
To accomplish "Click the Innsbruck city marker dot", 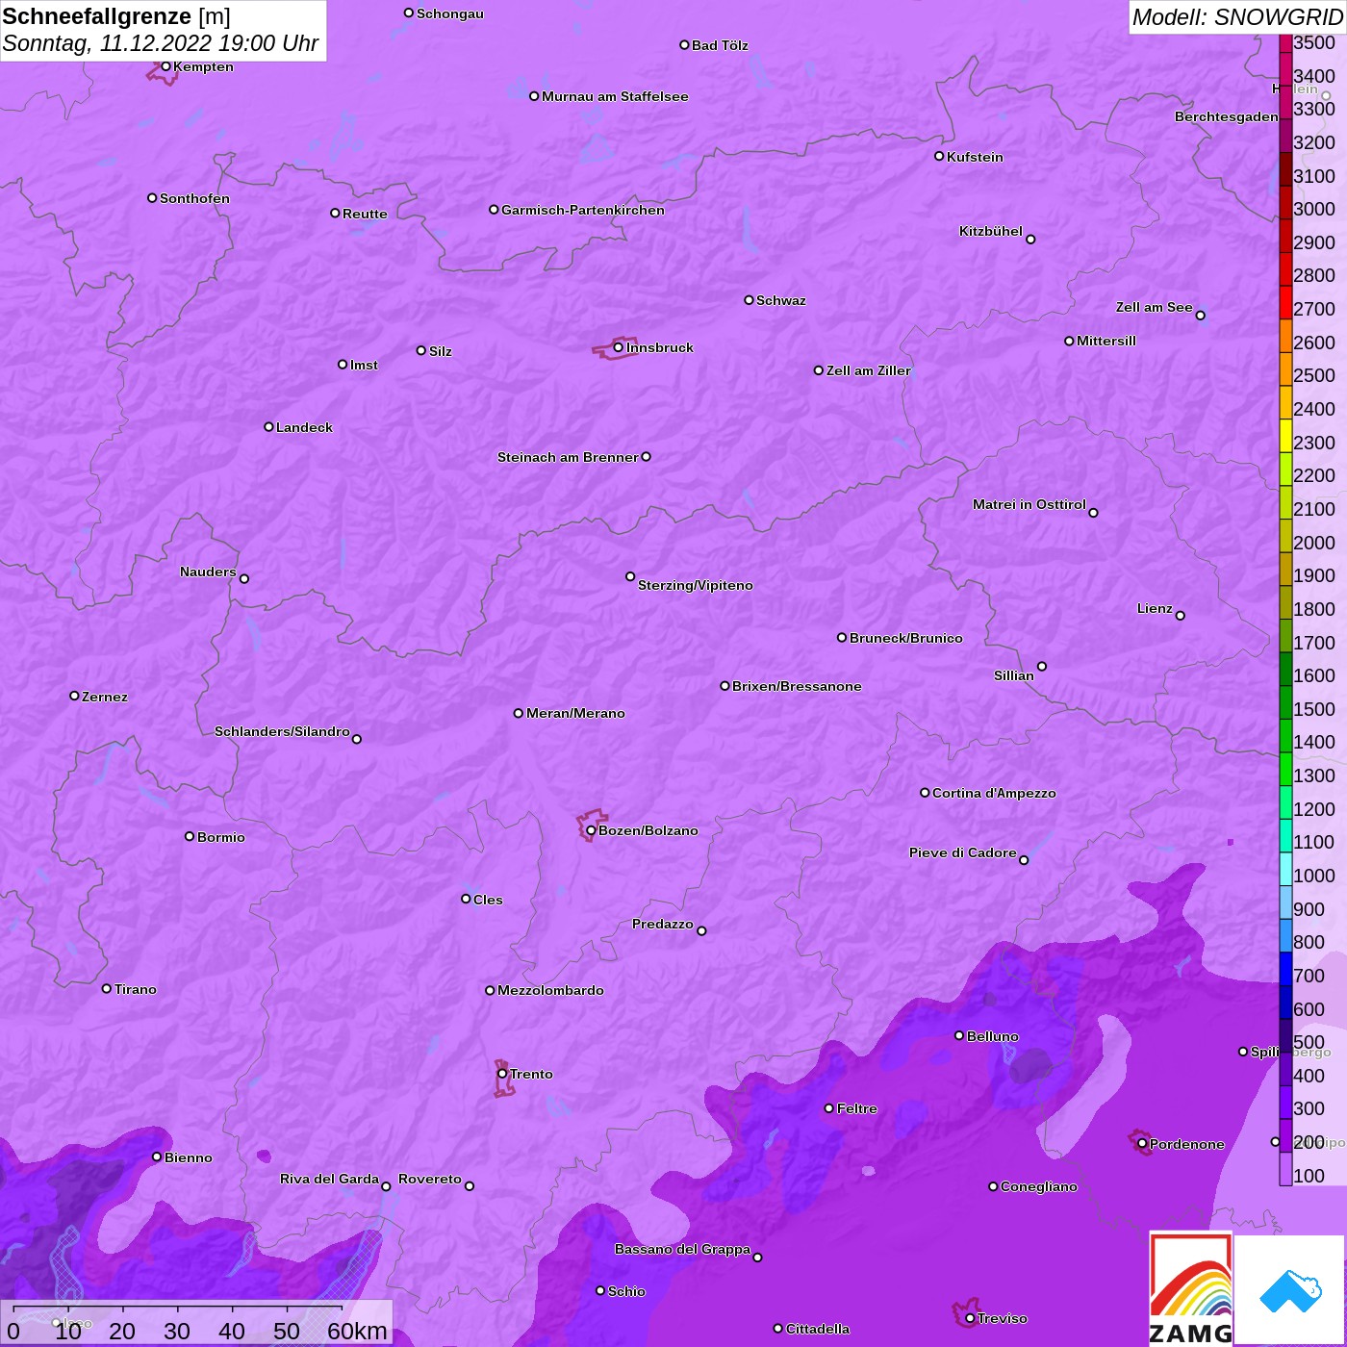I will [x=618, y=347].
